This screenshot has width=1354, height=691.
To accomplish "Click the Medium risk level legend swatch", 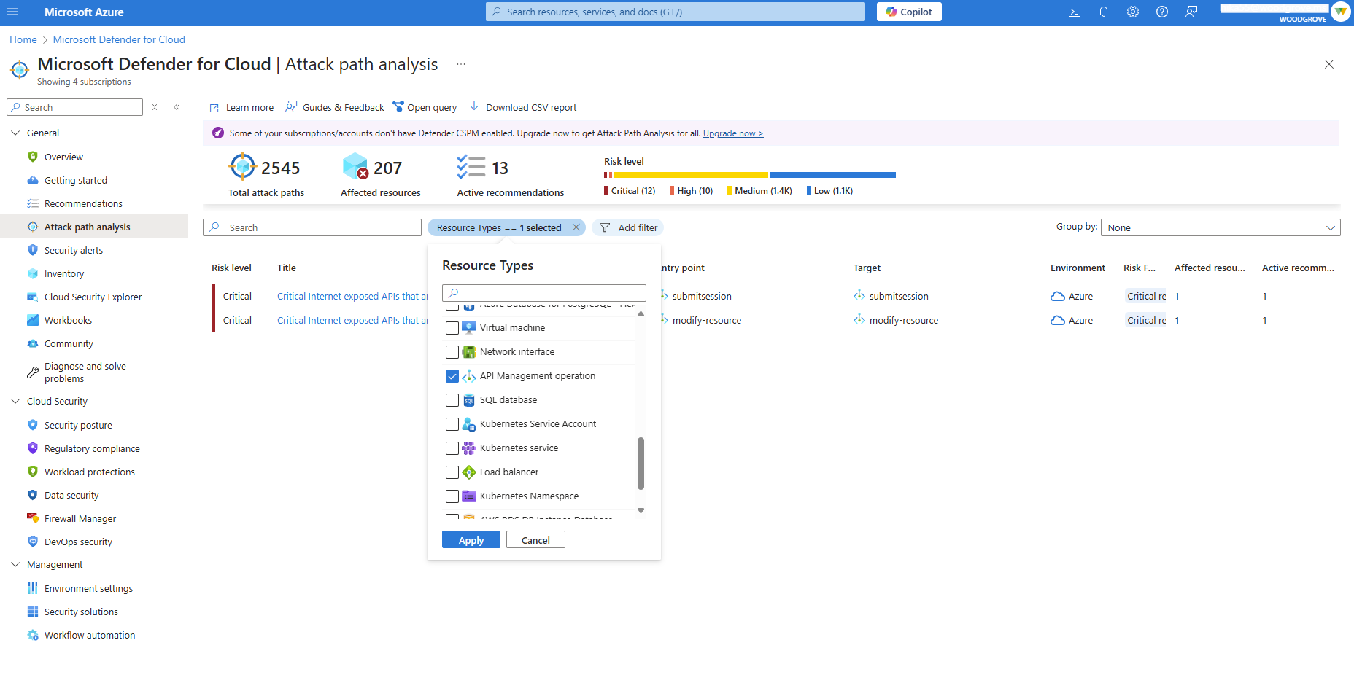I will [x=730, y=190].
